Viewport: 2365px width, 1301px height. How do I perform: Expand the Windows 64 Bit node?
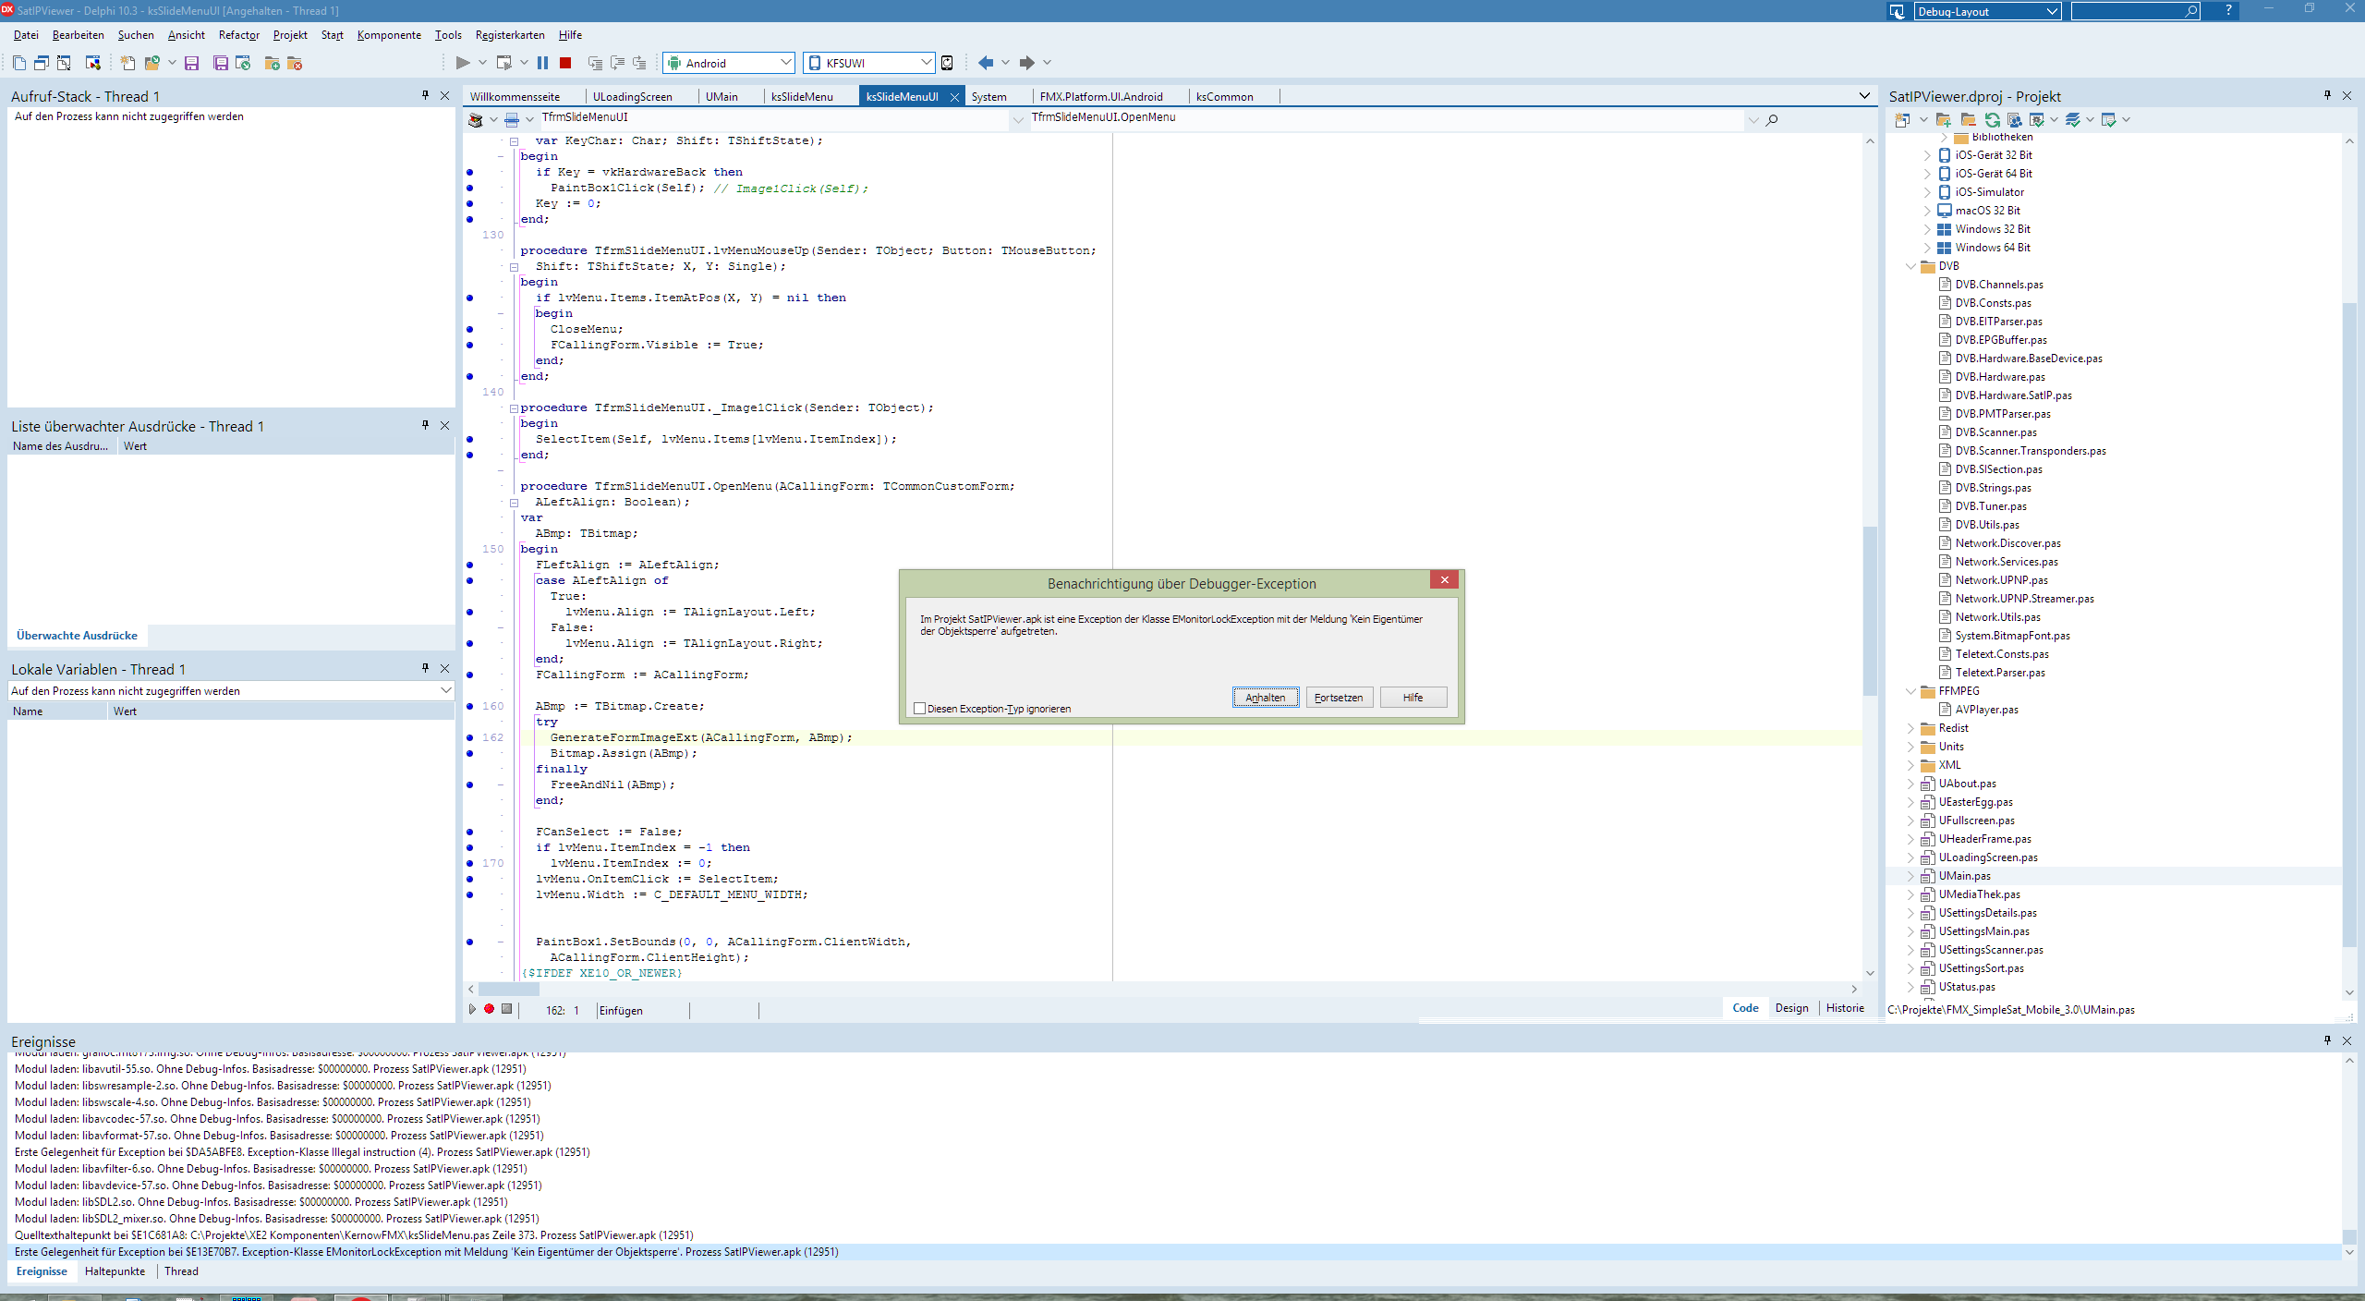click(1928, 248)
